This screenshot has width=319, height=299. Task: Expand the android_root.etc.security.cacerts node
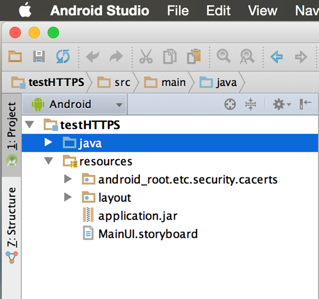point(68,179)
